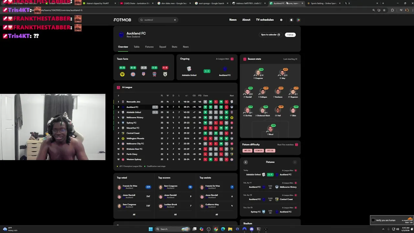
Task: Switch to the Stats tab
Action: (x=174, y=47)
